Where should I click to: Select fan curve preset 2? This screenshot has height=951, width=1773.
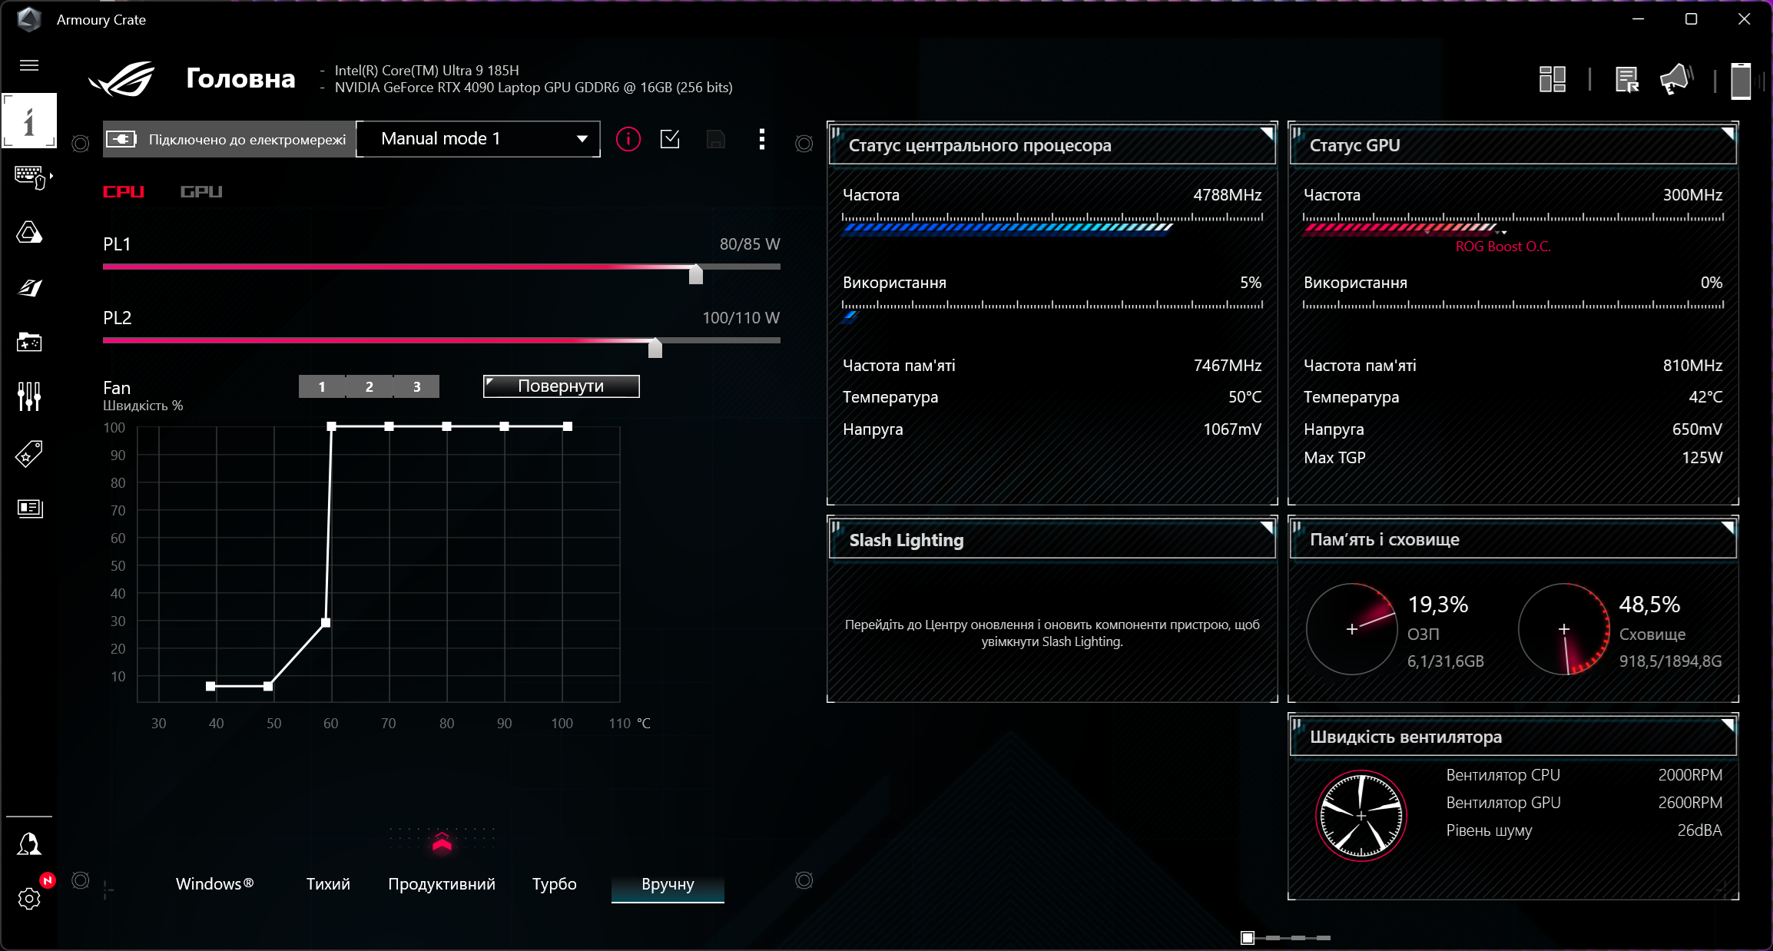coord(369,386)
